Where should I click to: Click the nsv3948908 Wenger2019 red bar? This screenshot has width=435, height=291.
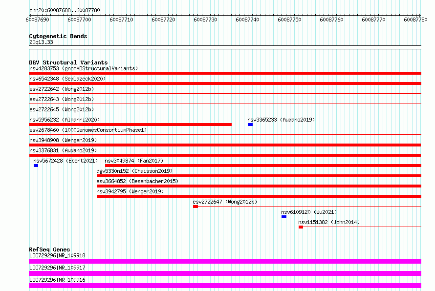click(x=225, y=145)
